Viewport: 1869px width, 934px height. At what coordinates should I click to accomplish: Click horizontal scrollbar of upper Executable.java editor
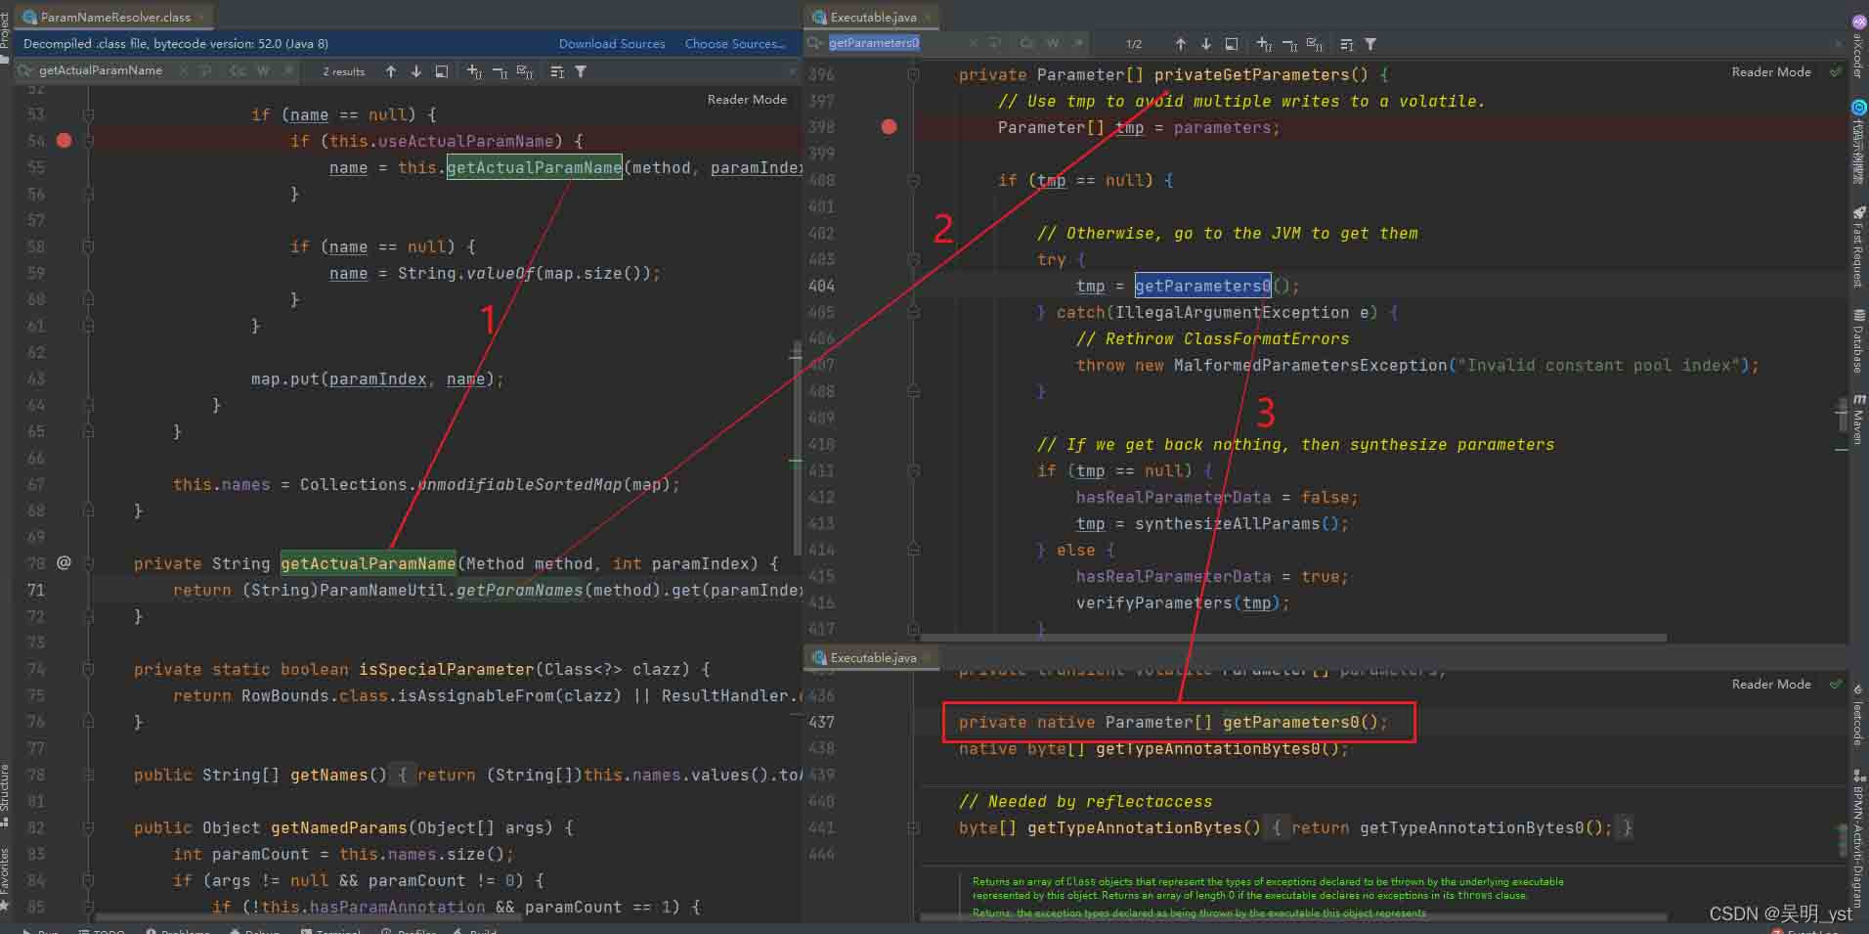pyautogui.click(x=1293, y=638)
